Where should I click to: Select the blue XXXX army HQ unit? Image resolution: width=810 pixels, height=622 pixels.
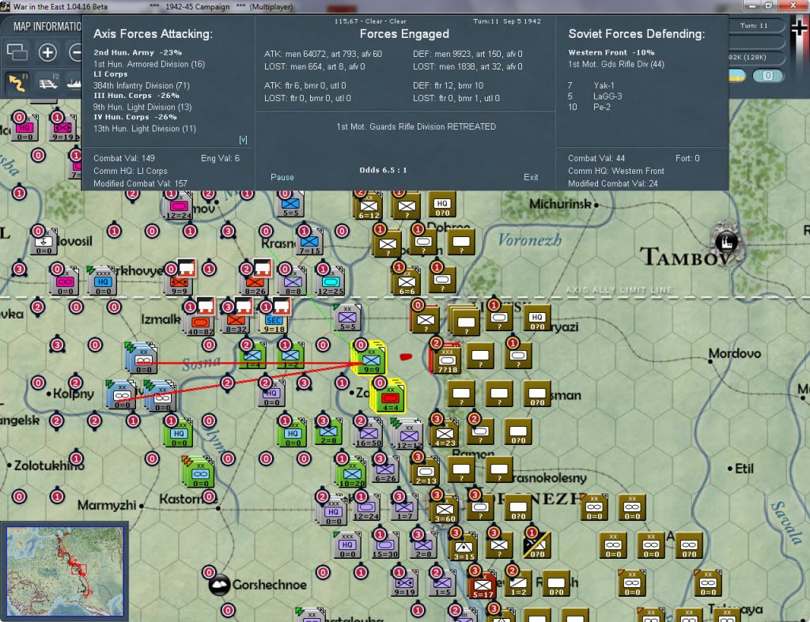coord(103,282)
